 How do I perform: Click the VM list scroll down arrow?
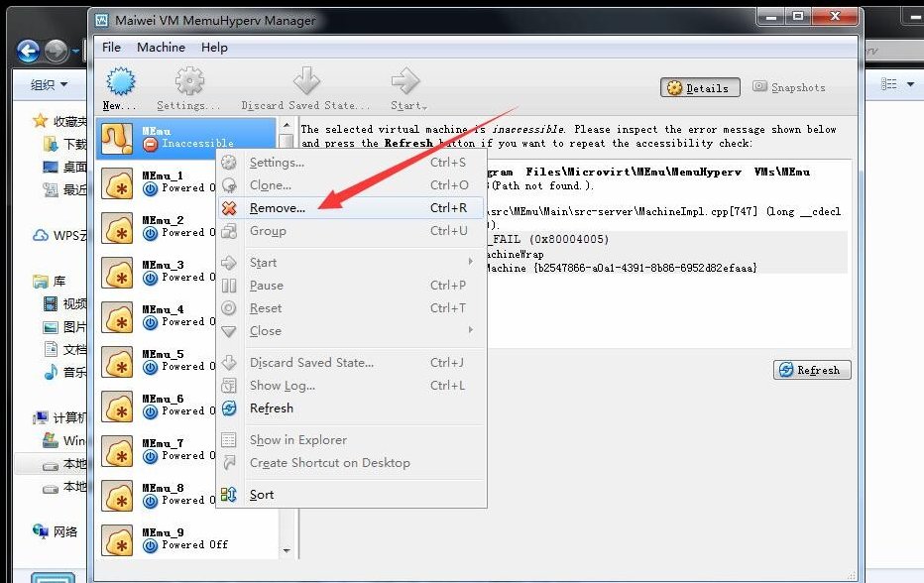point(287,550)
